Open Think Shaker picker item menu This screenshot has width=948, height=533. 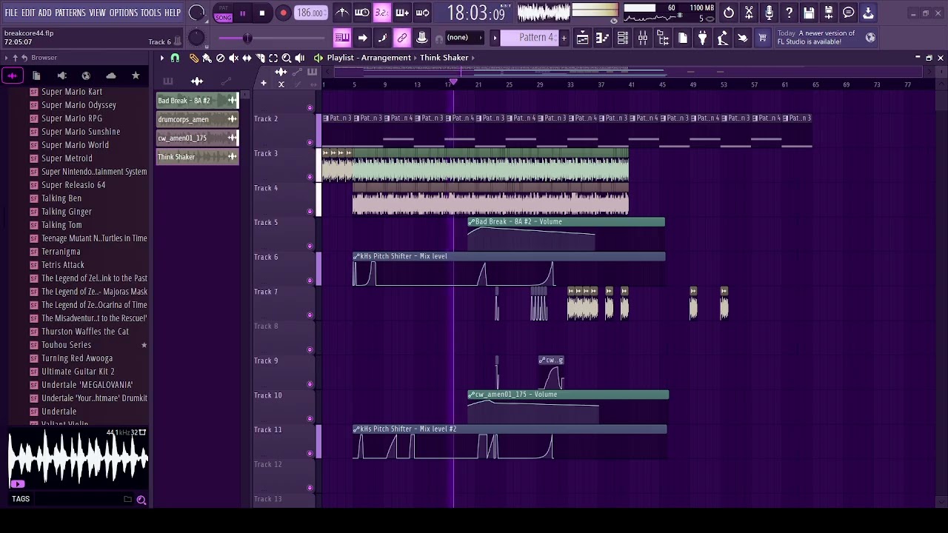(x=233, y=156)
